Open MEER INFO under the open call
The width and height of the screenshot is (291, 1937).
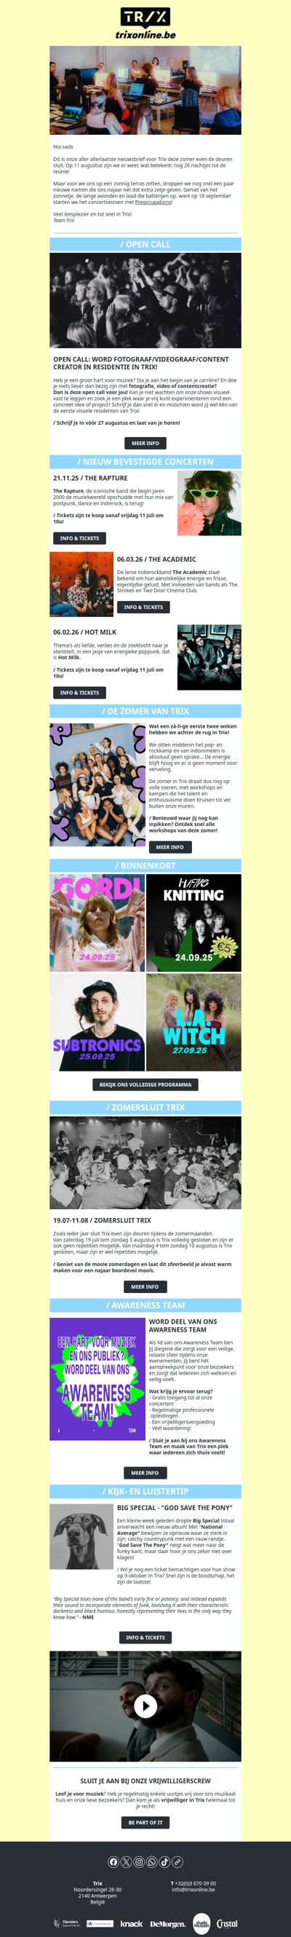[145, 443]
